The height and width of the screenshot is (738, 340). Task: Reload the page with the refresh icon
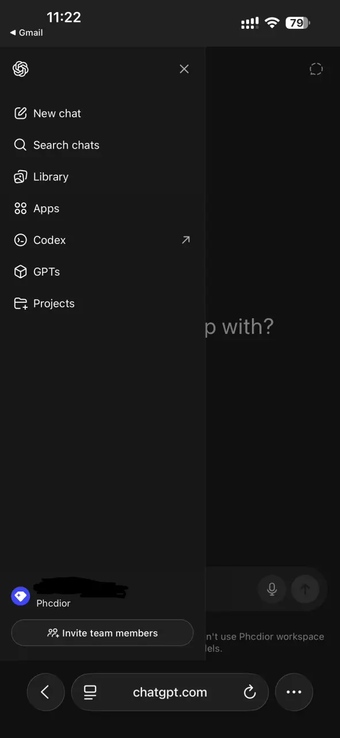pos(250,692)
